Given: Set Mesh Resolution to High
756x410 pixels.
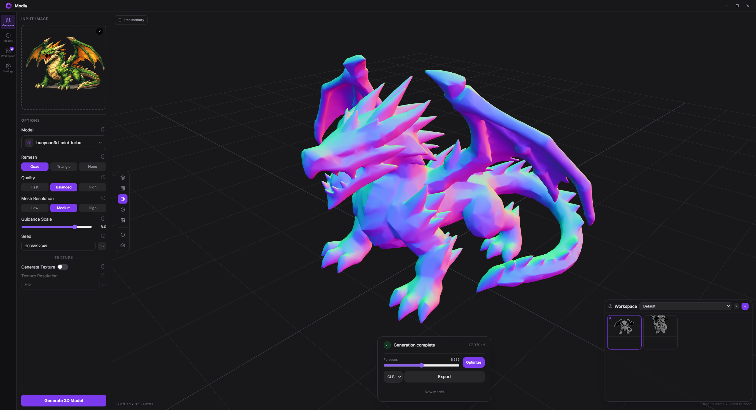Looking at the screenshot, I should pyautogui.click(x=92, y=208).
